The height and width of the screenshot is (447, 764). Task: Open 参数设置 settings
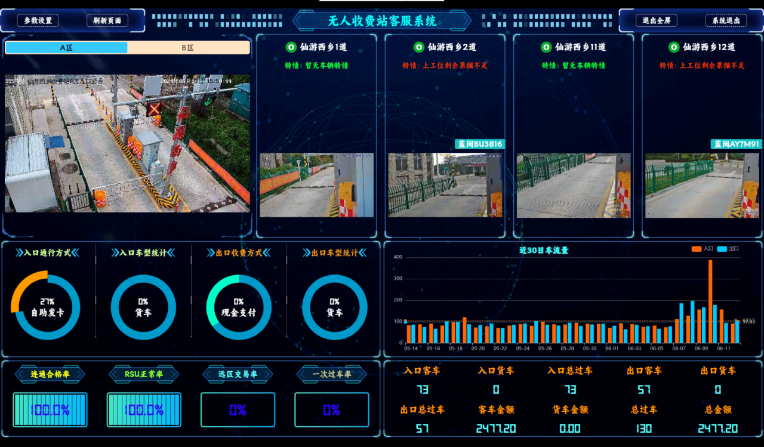tap(38, 20)
